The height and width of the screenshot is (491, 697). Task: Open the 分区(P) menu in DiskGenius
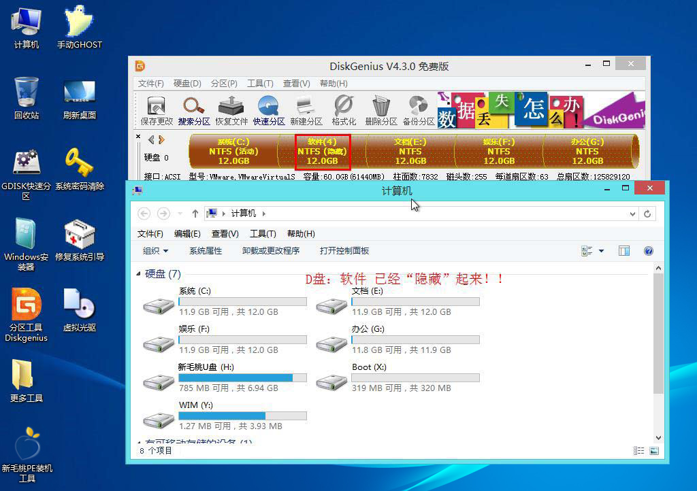[x=224, y=84]
